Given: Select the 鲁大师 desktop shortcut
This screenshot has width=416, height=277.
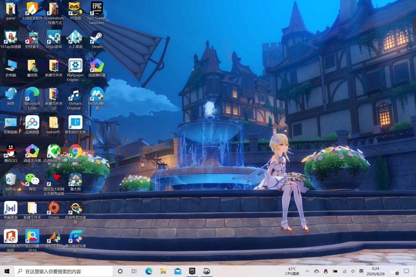Looking at the screenshot, I should click(x=75, y=182).
